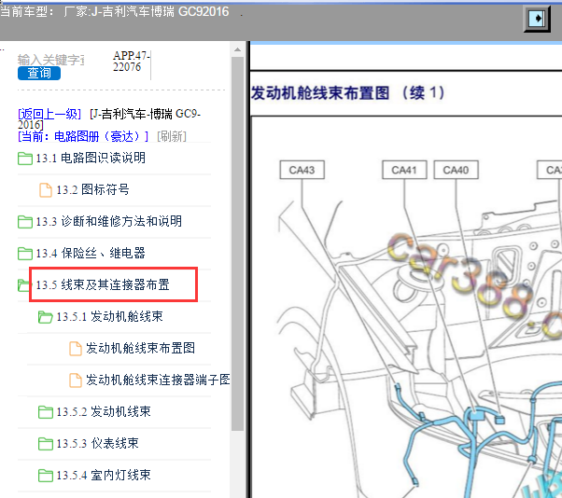This screenshot has width=562, height=498.
Task: Click document icon beside 发动机舱线束连接器端子图
Action: pos(76,380)
